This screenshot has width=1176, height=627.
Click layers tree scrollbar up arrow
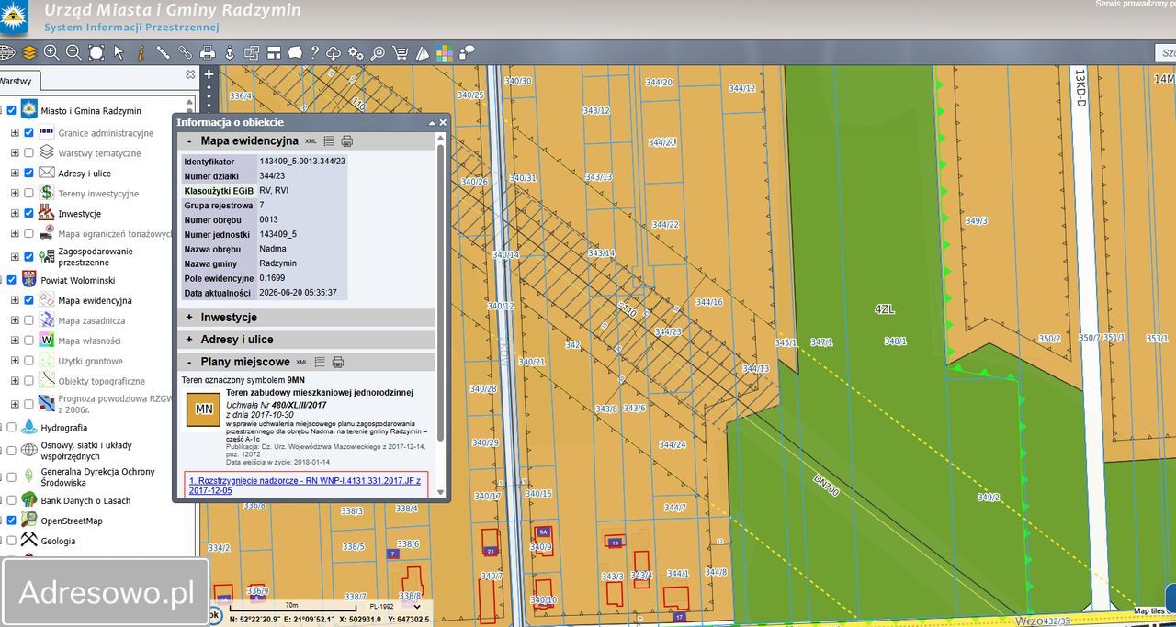coord(190,104)
